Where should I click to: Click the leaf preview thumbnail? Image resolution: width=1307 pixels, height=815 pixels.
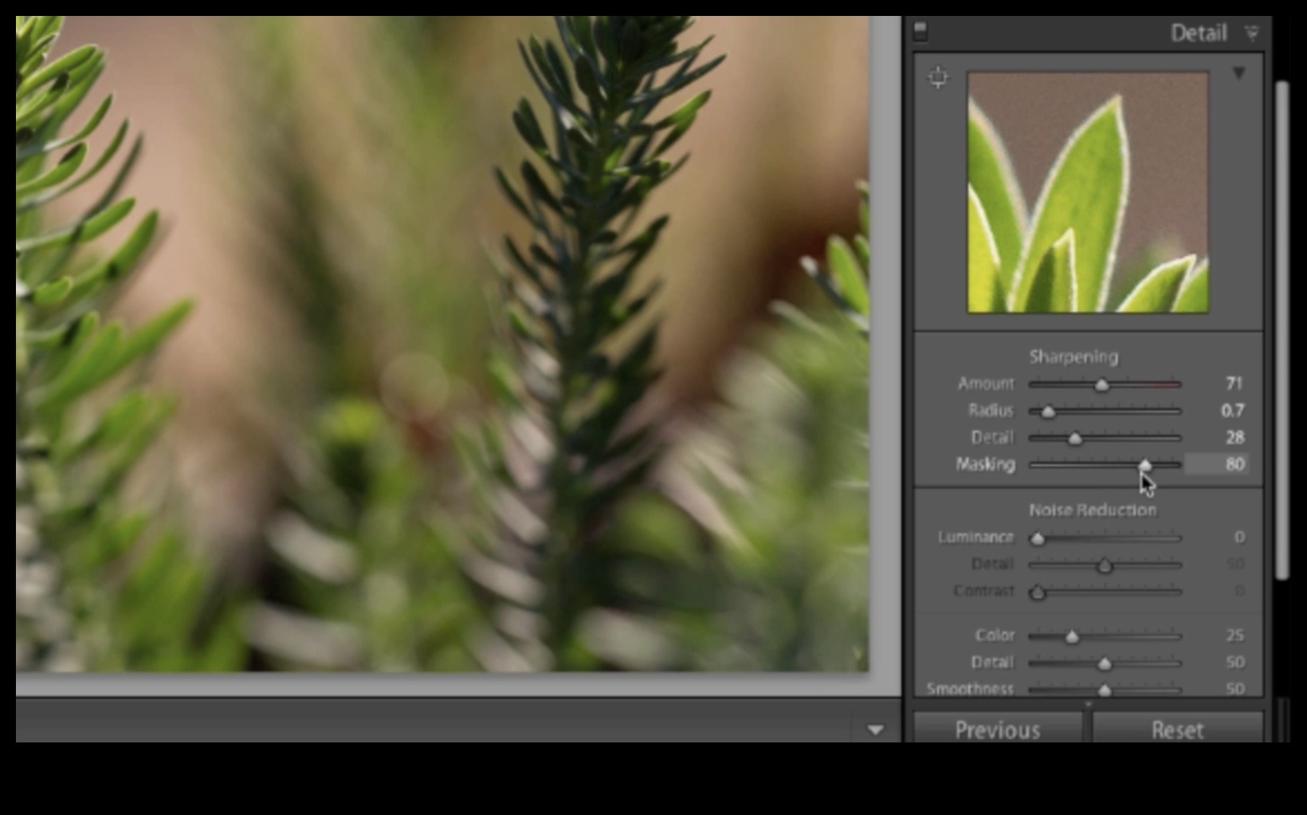click(1087, 192)
